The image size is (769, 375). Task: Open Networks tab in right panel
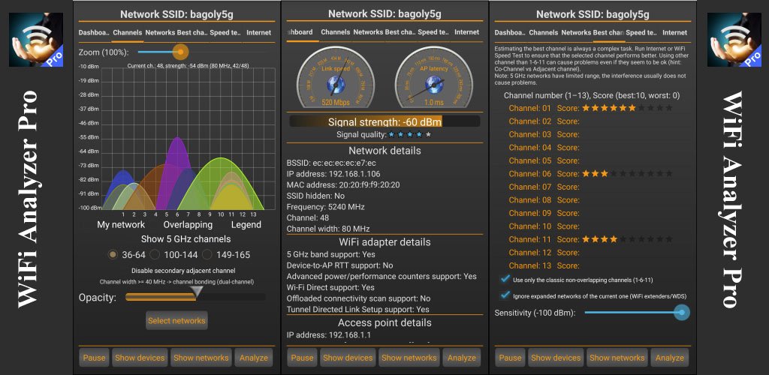point(576,33)
